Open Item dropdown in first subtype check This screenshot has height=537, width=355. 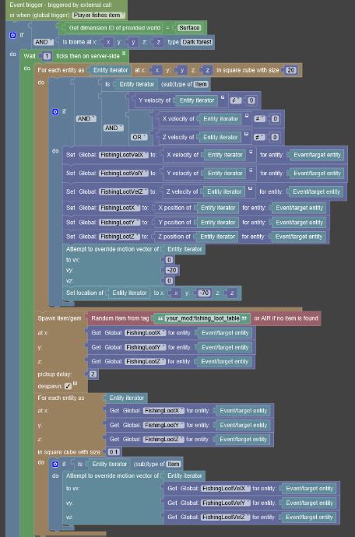point(201,84)
